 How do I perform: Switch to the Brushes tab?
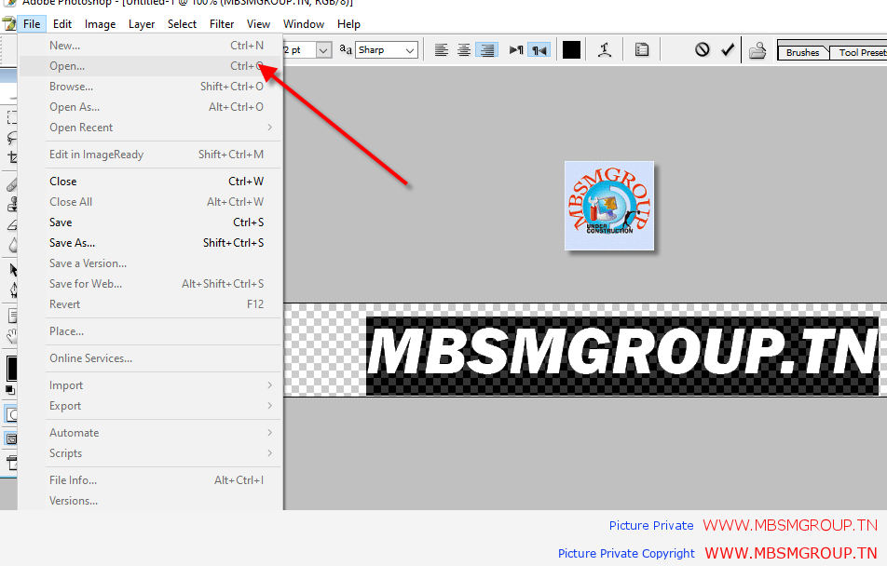tap(803, 52)
